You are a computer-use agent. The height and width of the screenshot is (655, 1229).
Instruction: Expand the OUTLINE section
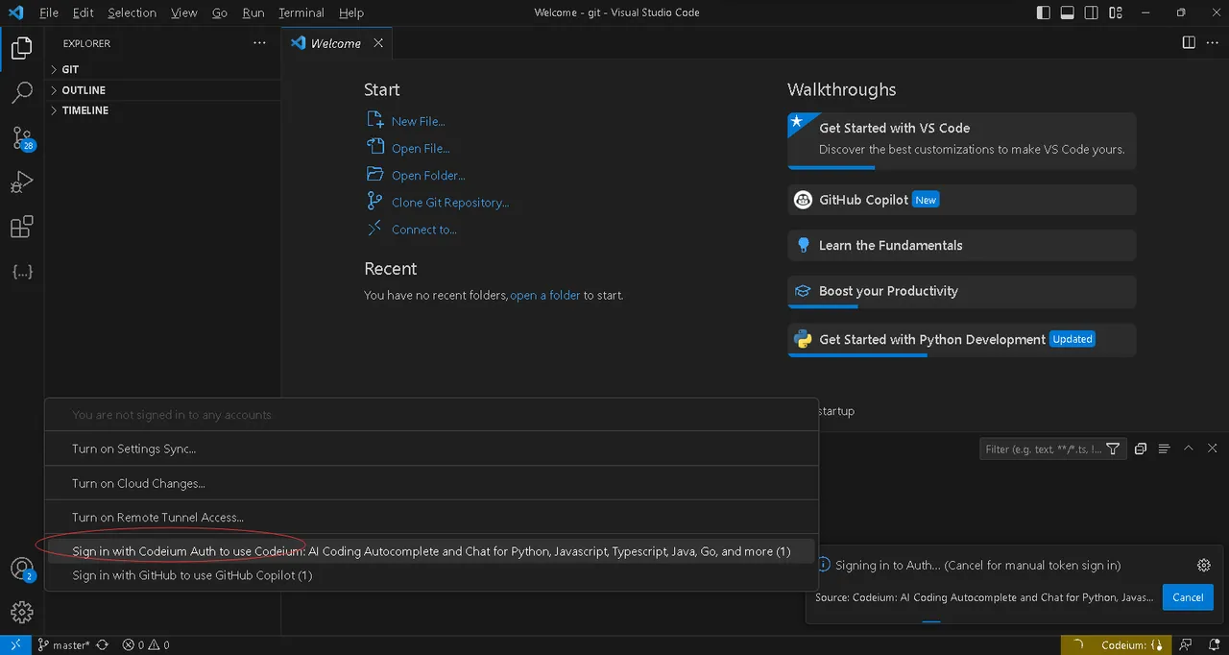[x=162, y=90]
